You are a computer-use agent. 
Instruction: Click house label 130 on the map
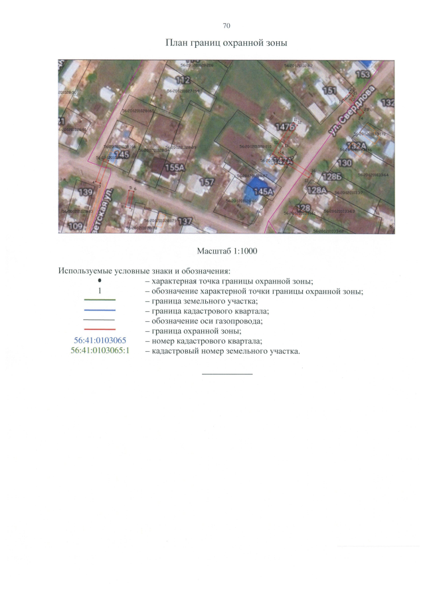click(345, 163)
